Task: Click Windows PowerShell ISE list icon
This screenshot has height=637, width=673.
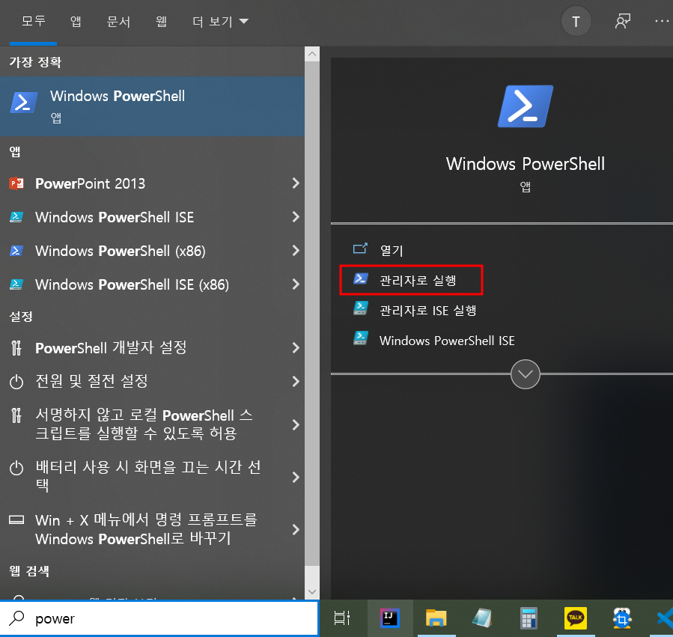Action: (x=16, y=217)
